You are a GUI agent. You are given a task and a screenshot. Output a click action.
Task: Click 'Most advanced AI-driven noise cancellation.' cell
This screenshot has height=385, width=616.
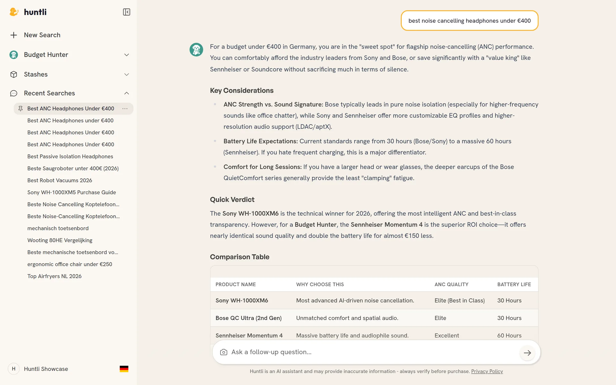pyautogui.click(x=355, y=301)
